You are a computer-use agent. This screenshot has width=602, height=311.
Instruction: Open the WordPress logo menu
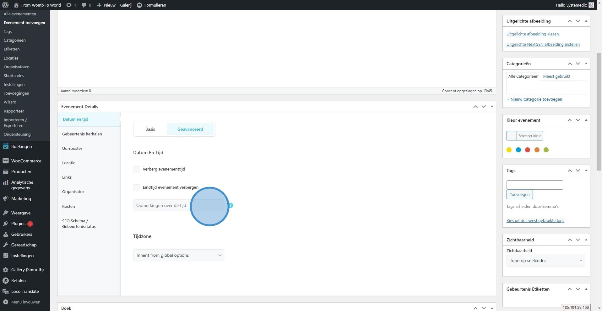click(x=5, y=5)
